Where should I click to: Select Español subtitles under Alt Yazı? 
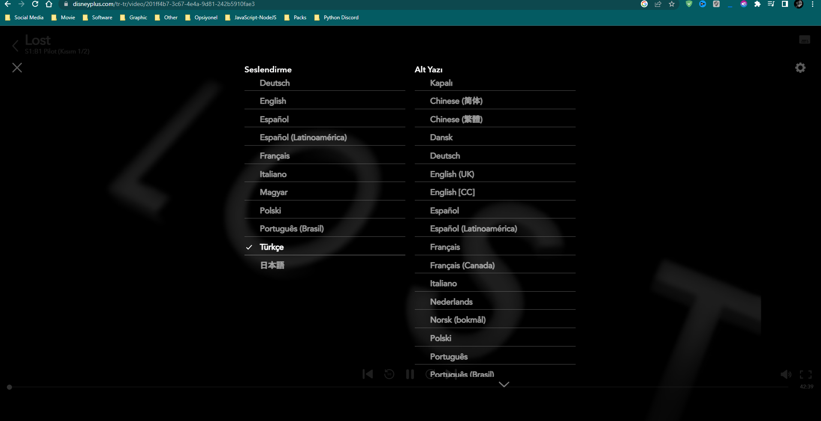point(495,211)
